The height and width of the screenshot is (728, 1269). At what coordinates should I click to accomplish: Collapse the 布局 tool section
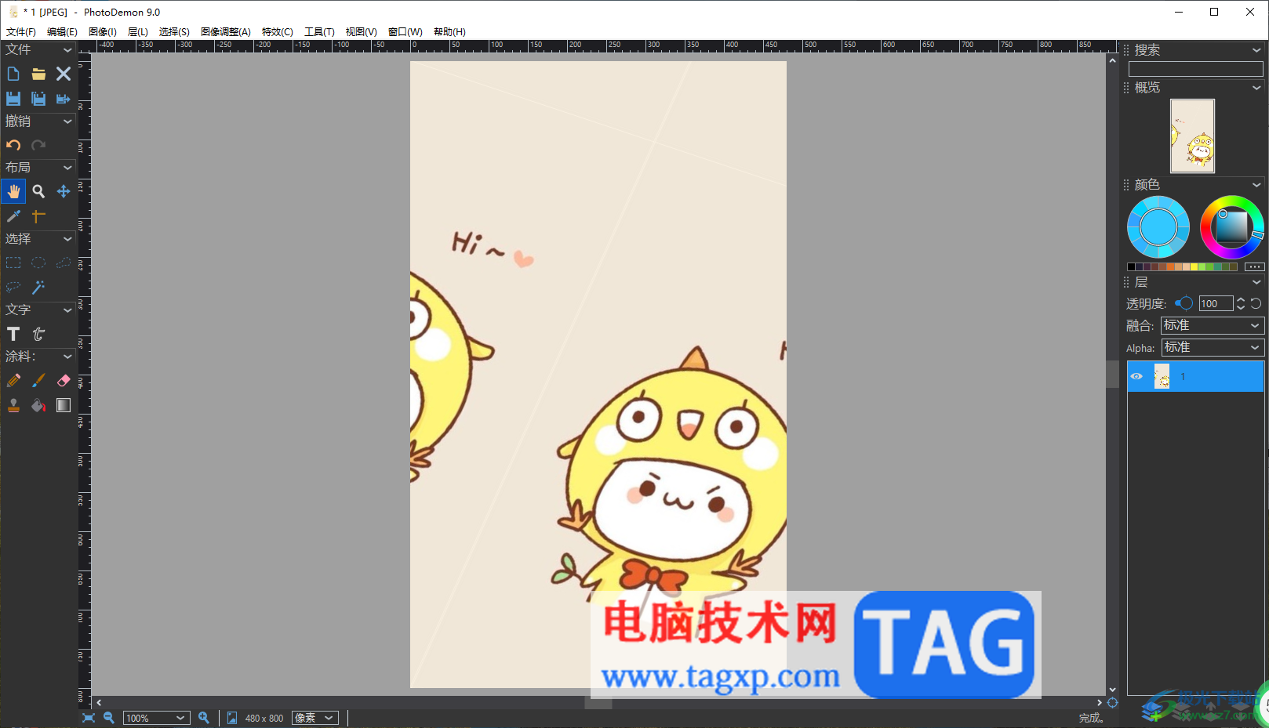67,168
